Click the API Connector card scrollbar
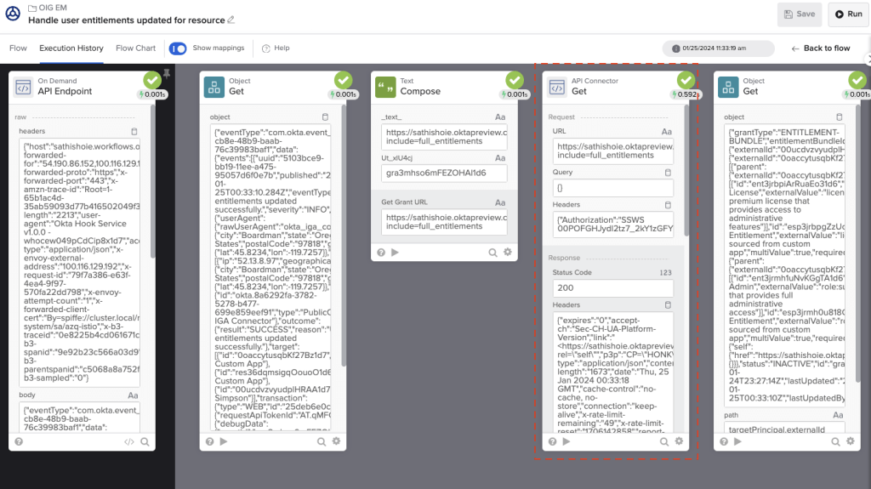871x489 pixels. (686, 170)
